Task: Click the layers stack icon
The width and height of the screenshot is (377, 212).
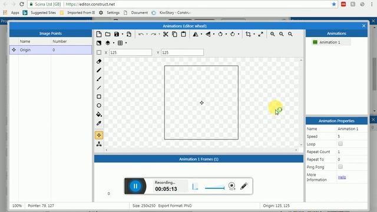Action: click(x=108, y=43)
